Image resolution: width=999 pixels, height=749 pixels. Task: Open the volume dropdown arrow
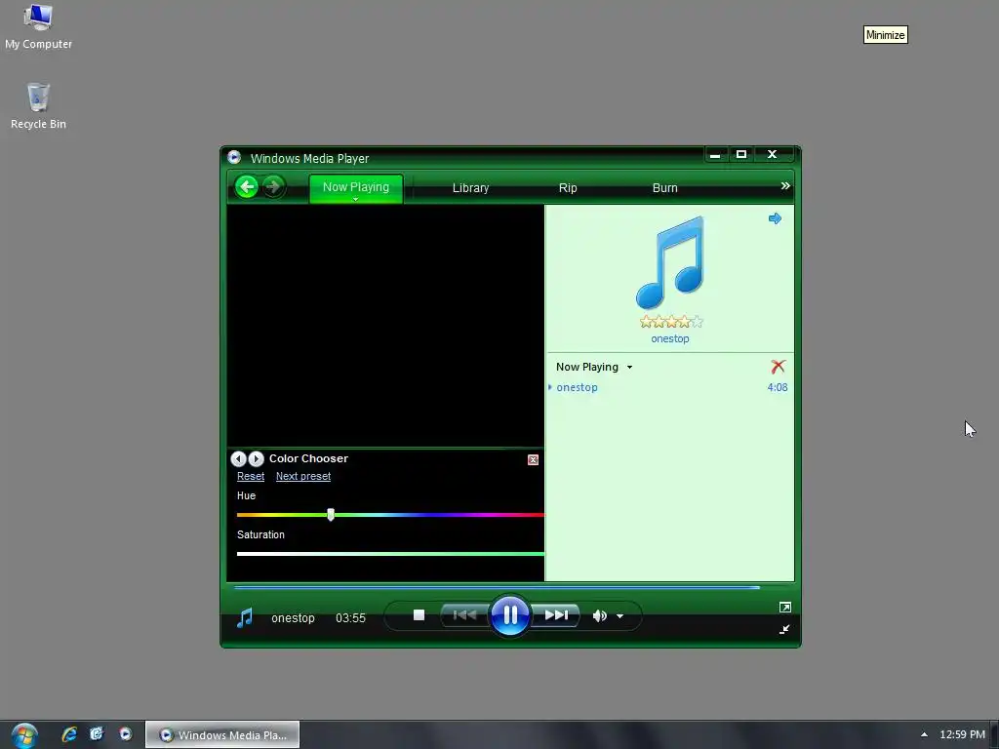(x=619, y=616)
